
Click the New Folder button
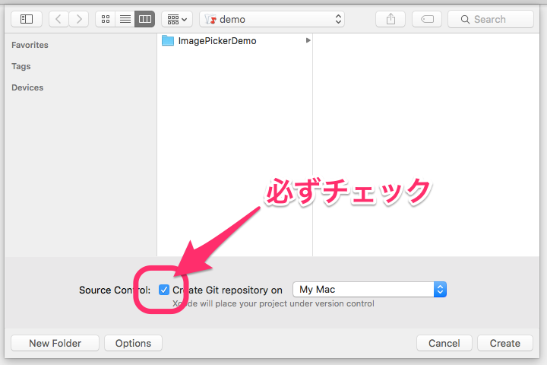[55, 344]
